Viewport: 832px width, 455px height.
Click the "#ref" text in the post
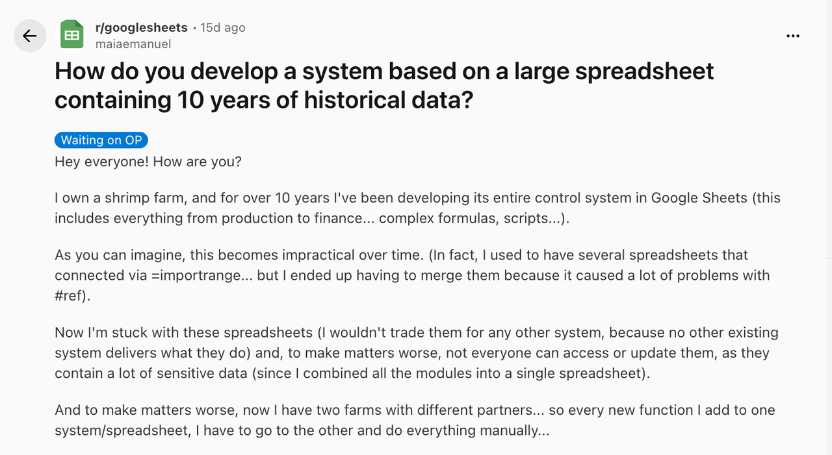[x=69, y=296]
